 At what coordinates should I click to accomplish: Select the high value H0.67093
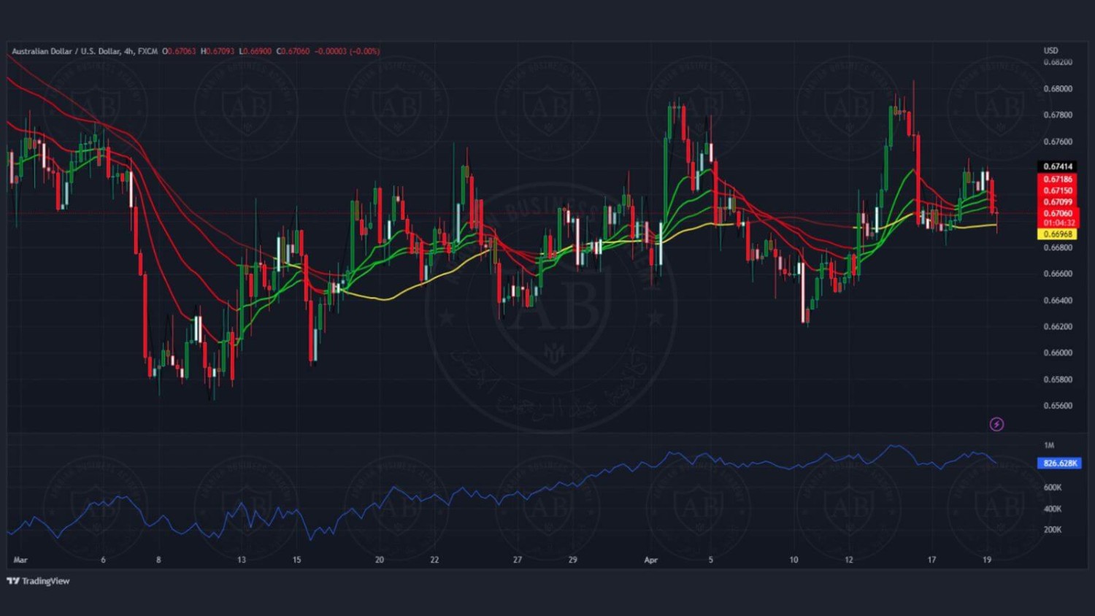pos(218,51)
